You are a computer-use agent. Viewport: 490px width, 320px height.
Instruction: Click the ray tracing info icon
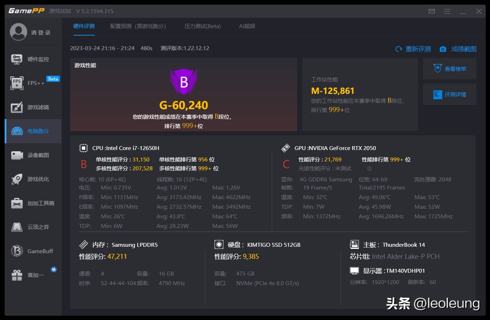pyautogui.click(x=370, y=169)
